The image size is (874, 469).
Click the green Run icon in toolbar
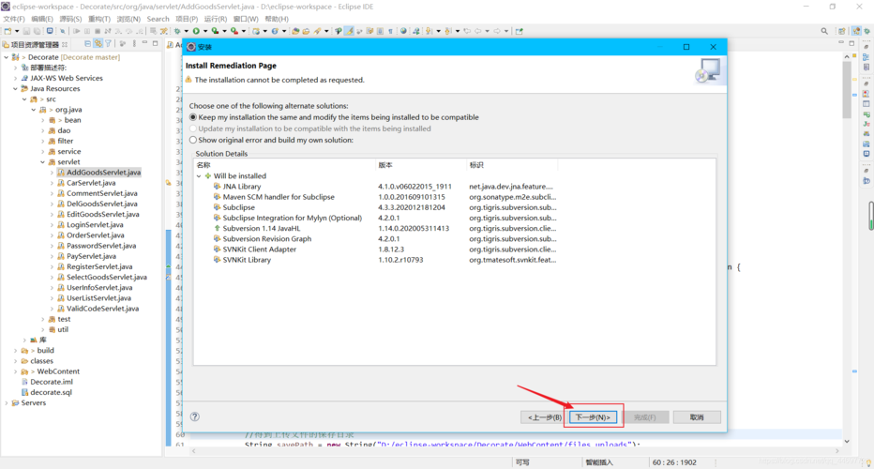[x=196, y=31]
